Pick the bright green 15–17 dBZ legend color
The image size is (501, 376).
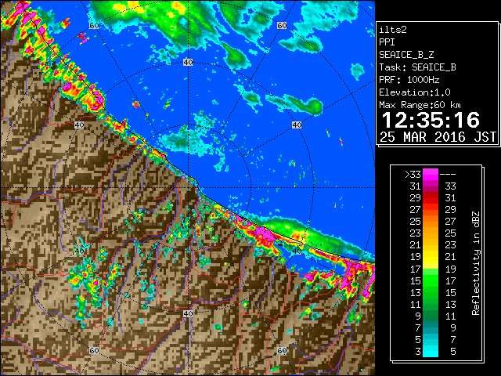tap(431, 280)
